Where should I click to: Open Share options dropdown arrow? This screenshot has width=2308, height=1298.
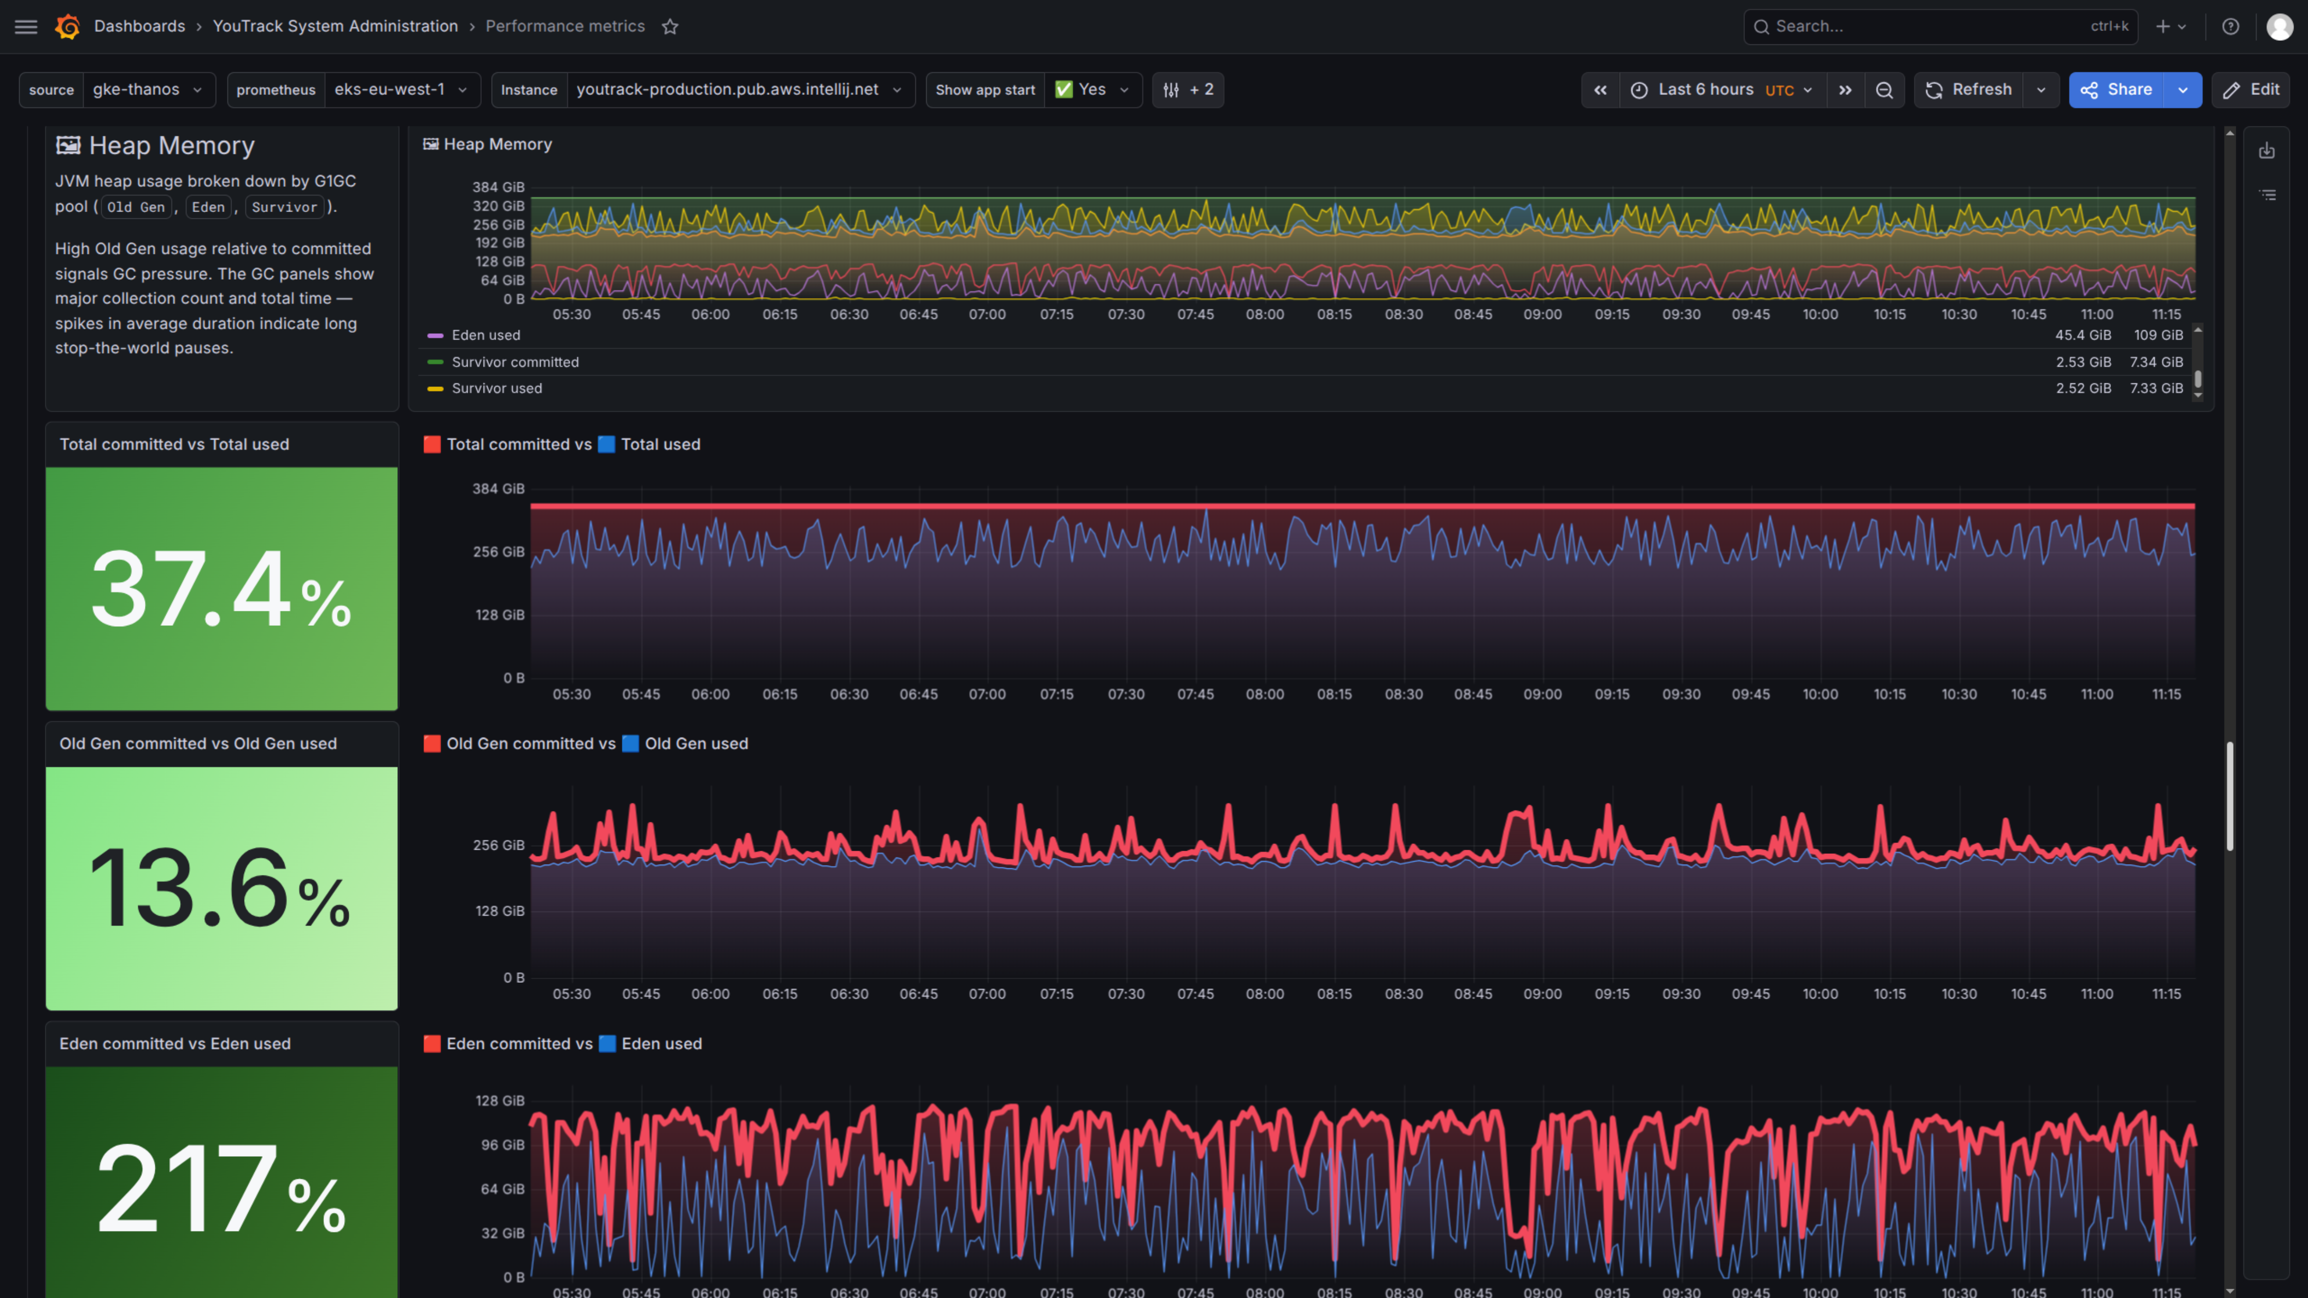2184,90
